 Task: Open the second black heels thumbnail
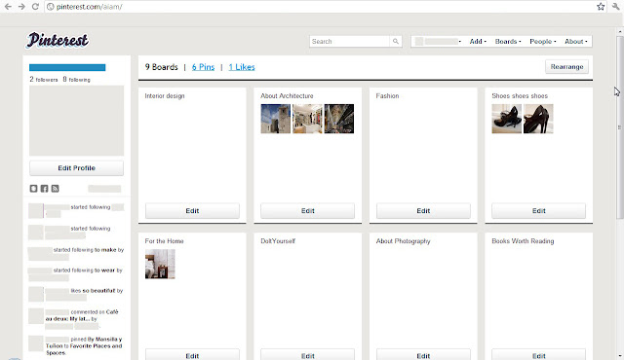[x=538, y=119]
